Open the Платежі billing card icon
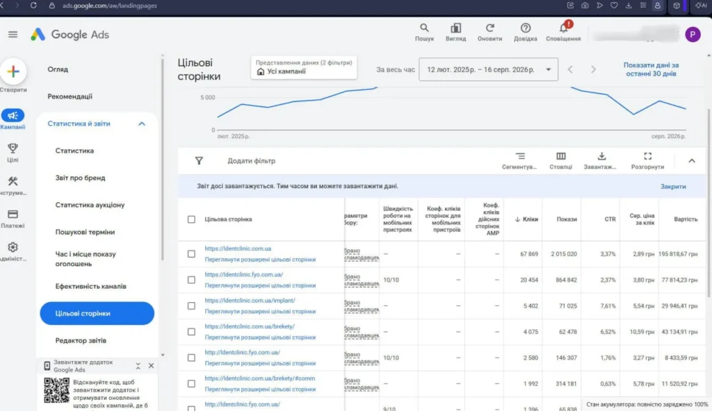Image resolution: width=712 pixels, height=411 pixels. 13,214
